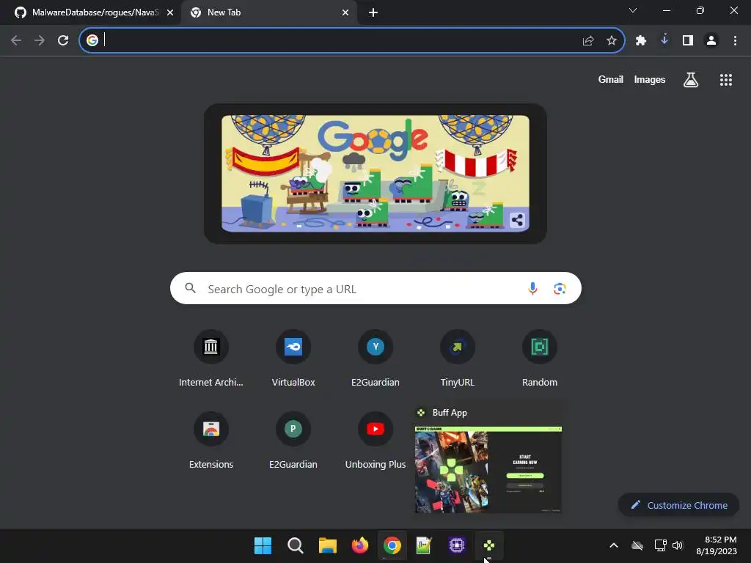Open the Chrome downloads arrow icon
The image size is (751, 563).
(664, 40)
